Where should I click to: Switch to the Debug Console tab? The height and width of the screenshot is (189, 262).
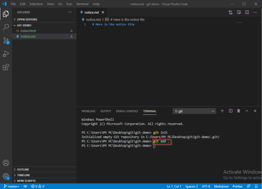tap(127, 111)
